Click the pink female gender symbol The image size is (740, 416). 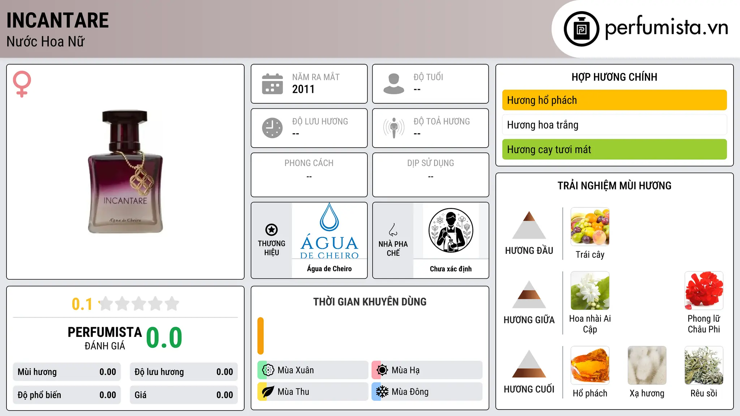click(22, 84)
